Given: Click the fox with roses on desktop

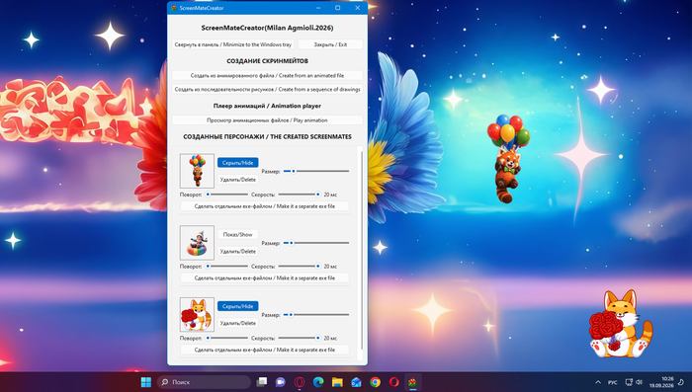Looking at the screenshot, I should pyautogui.click(x=620, y=324).
